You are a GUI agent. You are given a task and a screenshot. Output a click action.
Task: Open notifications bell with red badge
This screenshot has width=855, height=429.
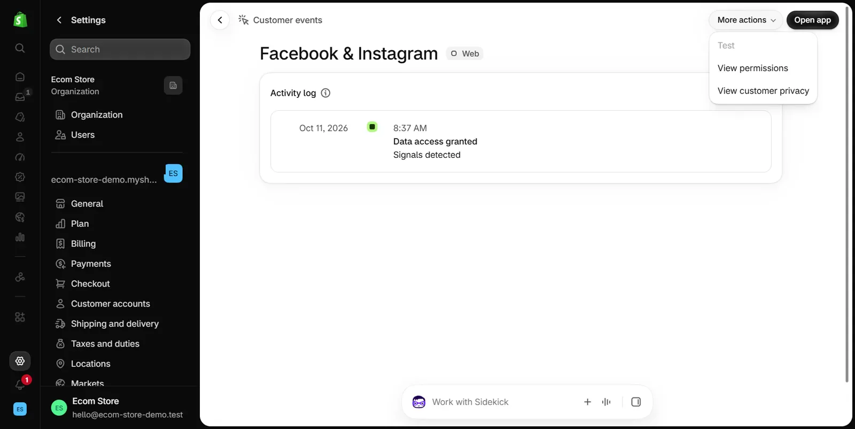click(x=20, y=384)
